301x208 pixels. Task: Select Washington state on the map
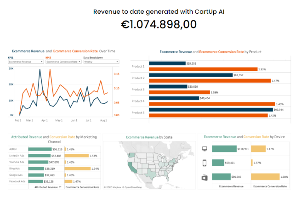tap(131, 154)
